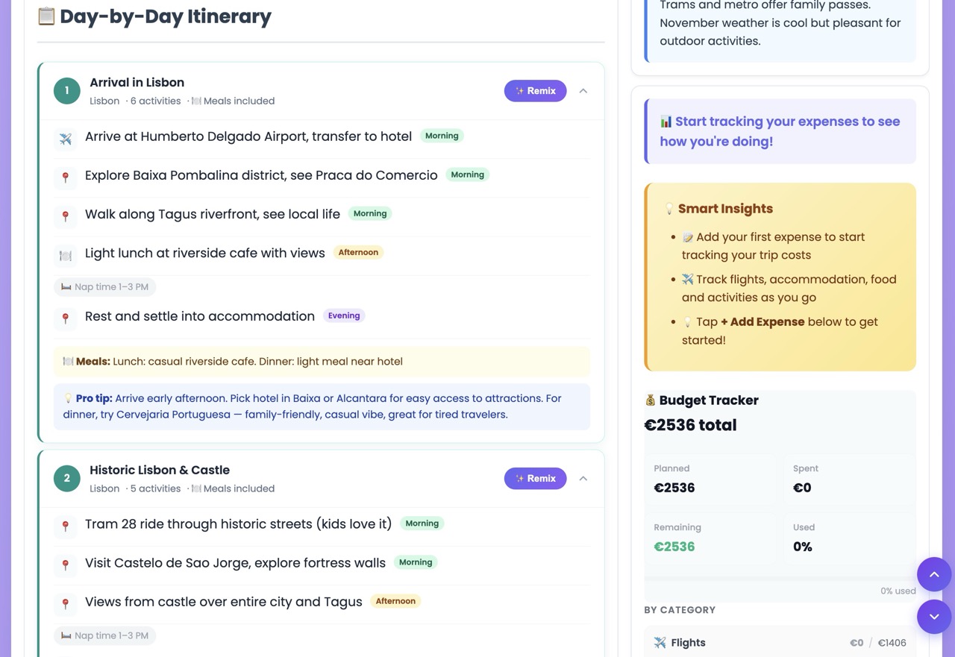Image resolution: width=955 pixels, height=657 pixels.
Task: Click the money bag icon beside Budget Tracker
Action: [x=650, y=400]
